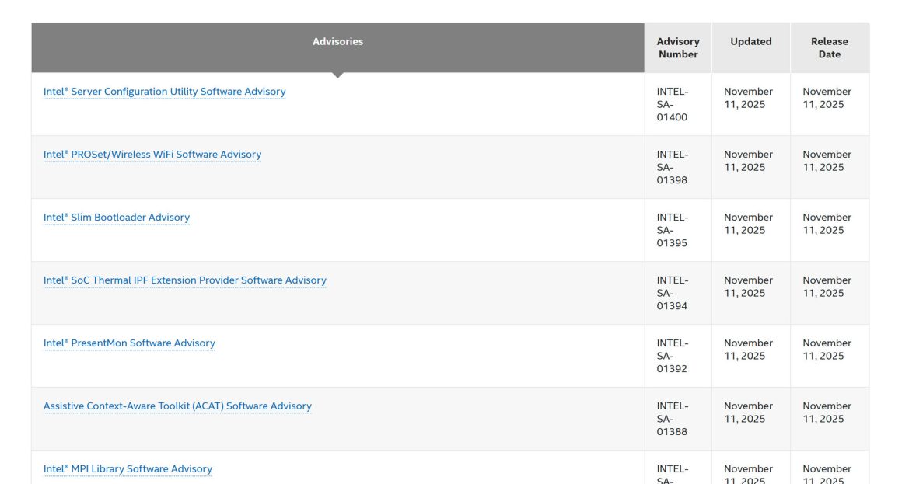Open SoC Thermal IPF Extension Provider Advisory
This screenshot has height=484, width=902.
184,280
